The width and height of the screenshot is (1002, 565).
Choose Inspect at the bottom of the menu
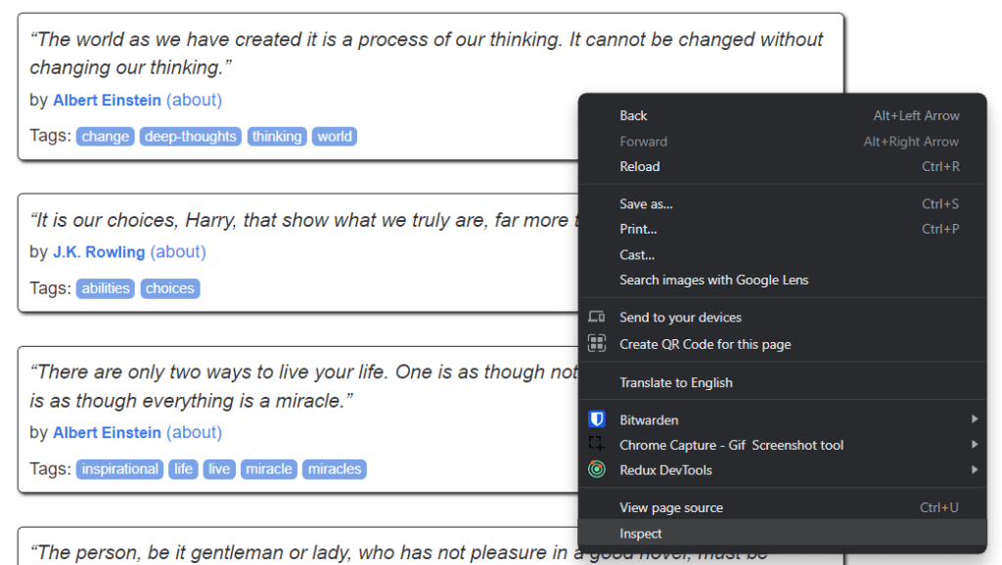[641, 534]
